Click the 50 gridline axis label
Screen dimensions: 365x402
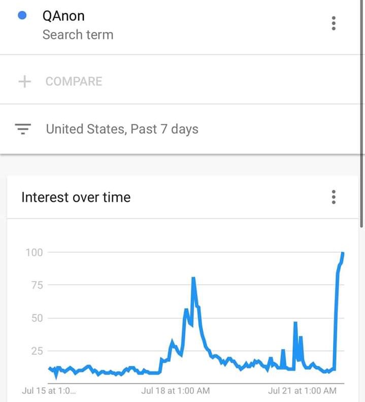(x=37, y=318)
